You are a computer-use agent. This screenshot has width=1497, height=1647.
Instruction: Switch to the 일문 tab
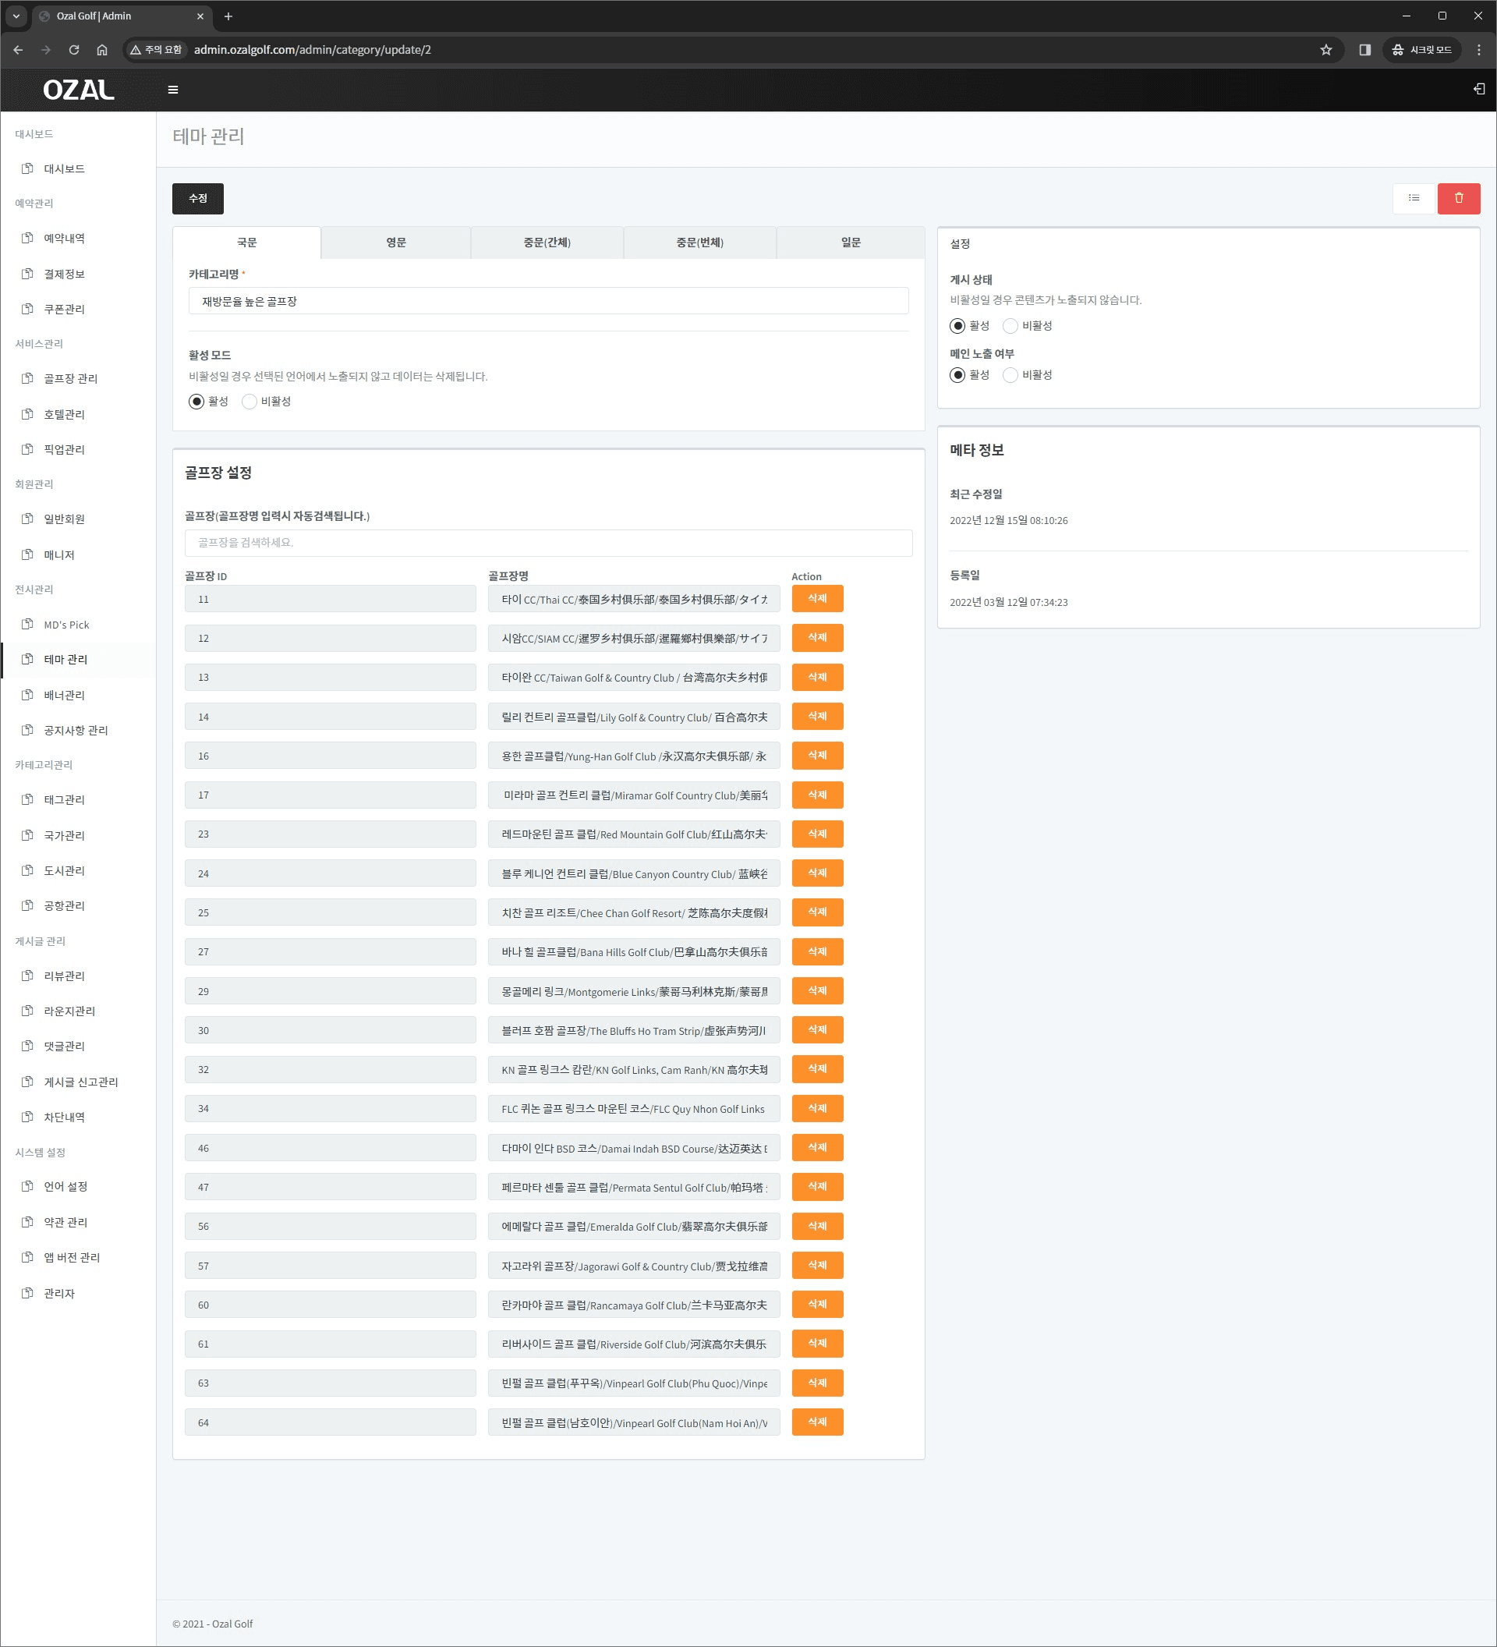[850, 243]
